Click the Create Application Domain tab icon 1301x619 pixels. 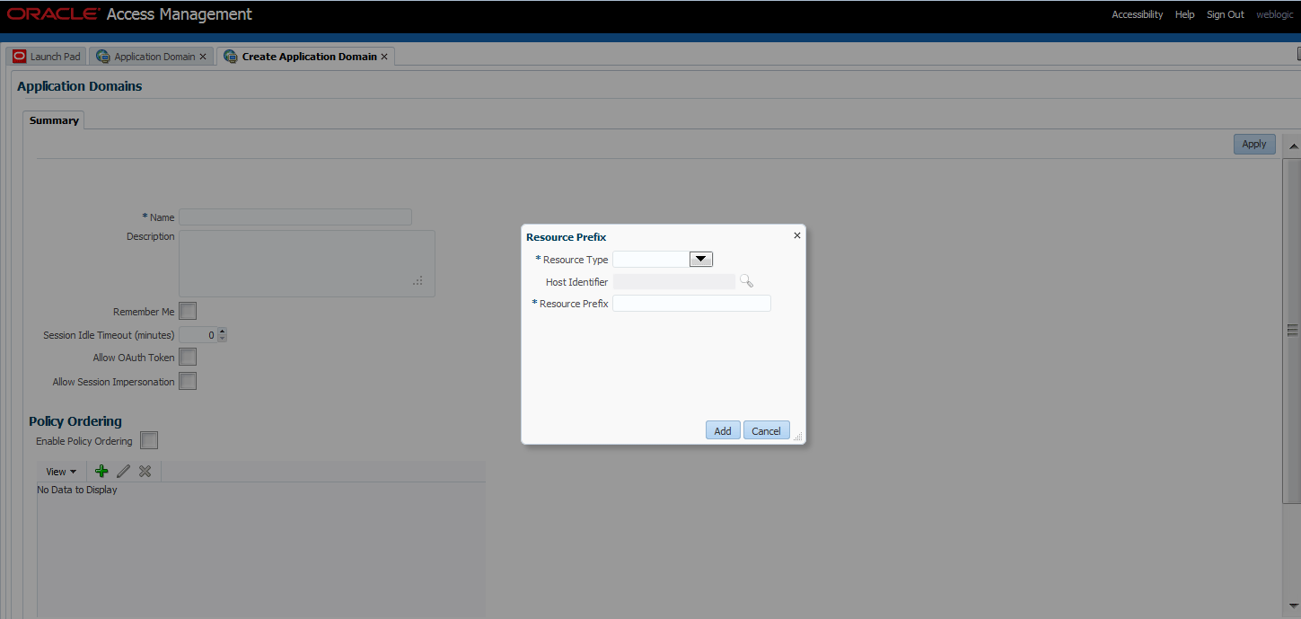tap(231, 57)
